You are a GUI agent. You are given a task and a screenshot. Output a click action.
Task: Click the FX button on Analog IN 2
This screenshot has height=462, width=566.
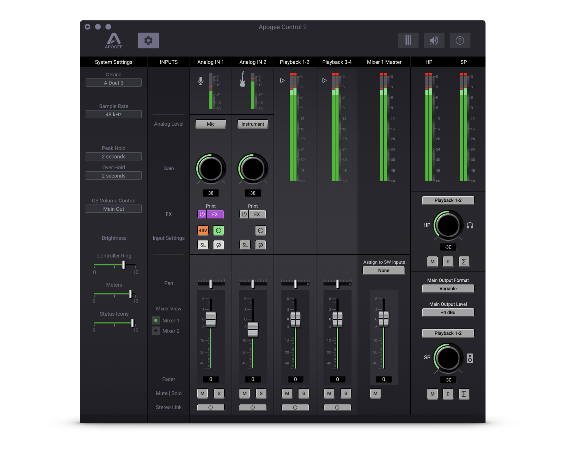coord(257,214)
